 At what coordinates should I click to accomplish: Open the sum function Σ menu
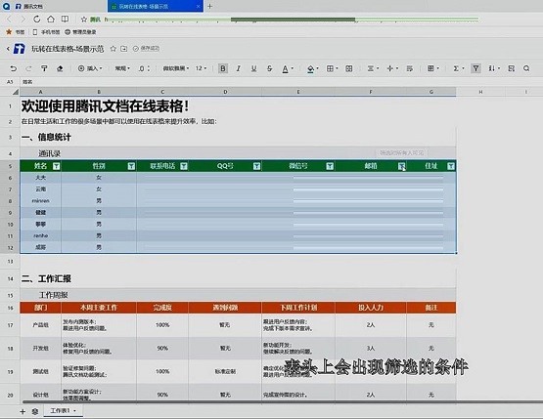pos(459,68)
